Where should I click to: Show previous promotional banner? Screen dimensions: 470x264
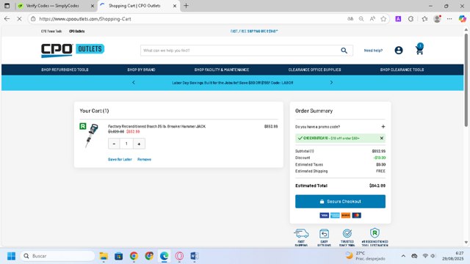pos(134,82)
